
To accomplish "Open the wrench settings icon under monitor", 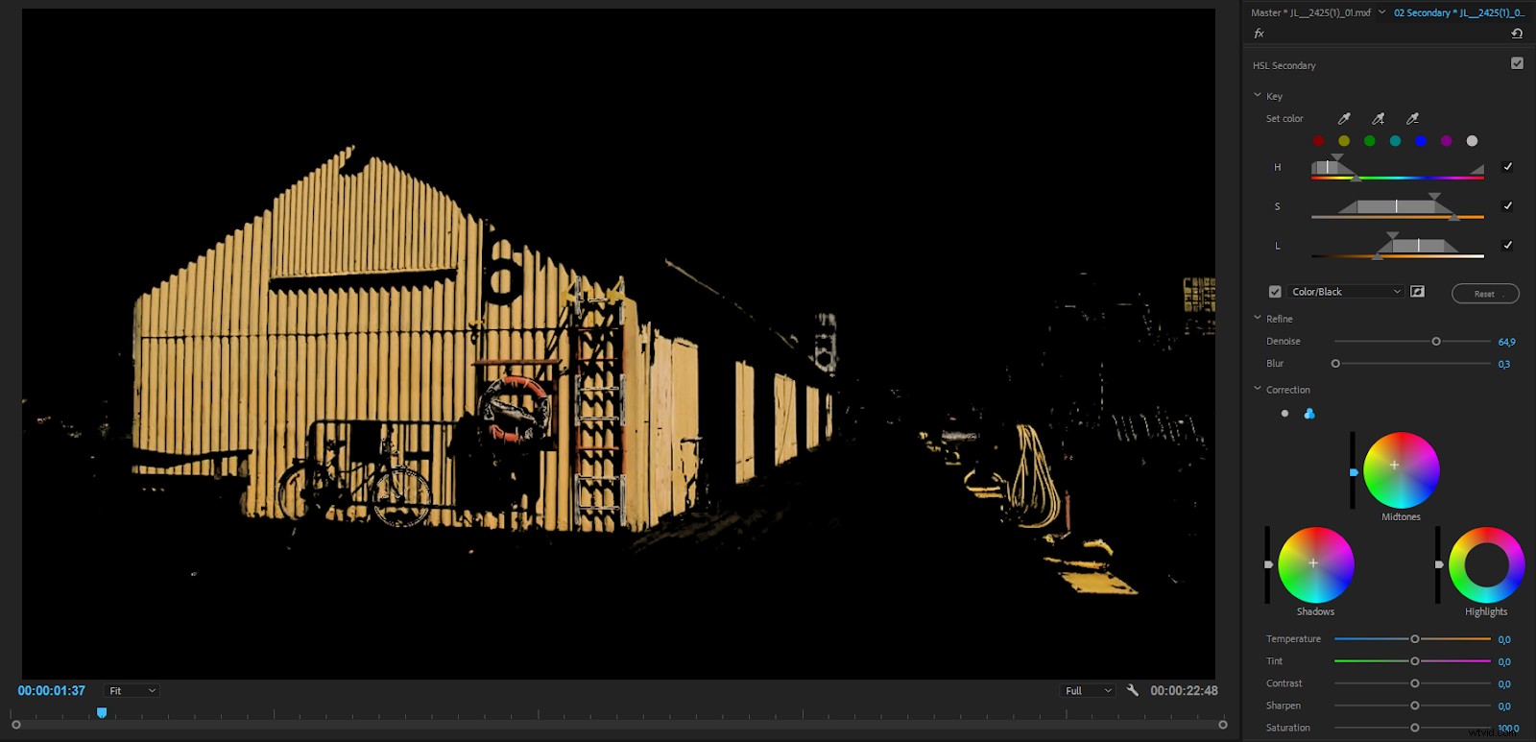I will click(x=1133, y=690).
